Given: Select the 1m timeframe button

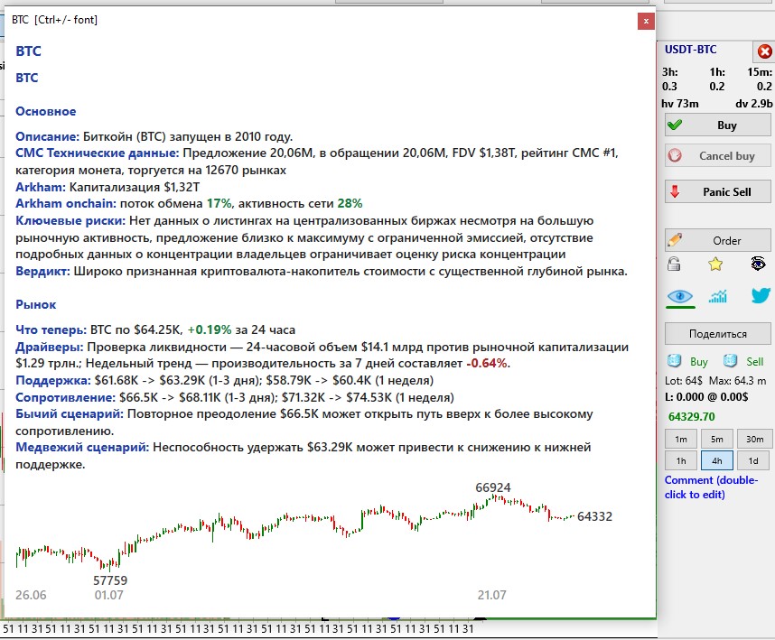Looking at the screenshot, I should 681,439.
